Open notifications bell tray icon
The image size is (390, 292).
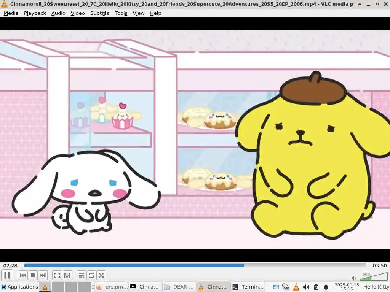[x=326, y=287]
